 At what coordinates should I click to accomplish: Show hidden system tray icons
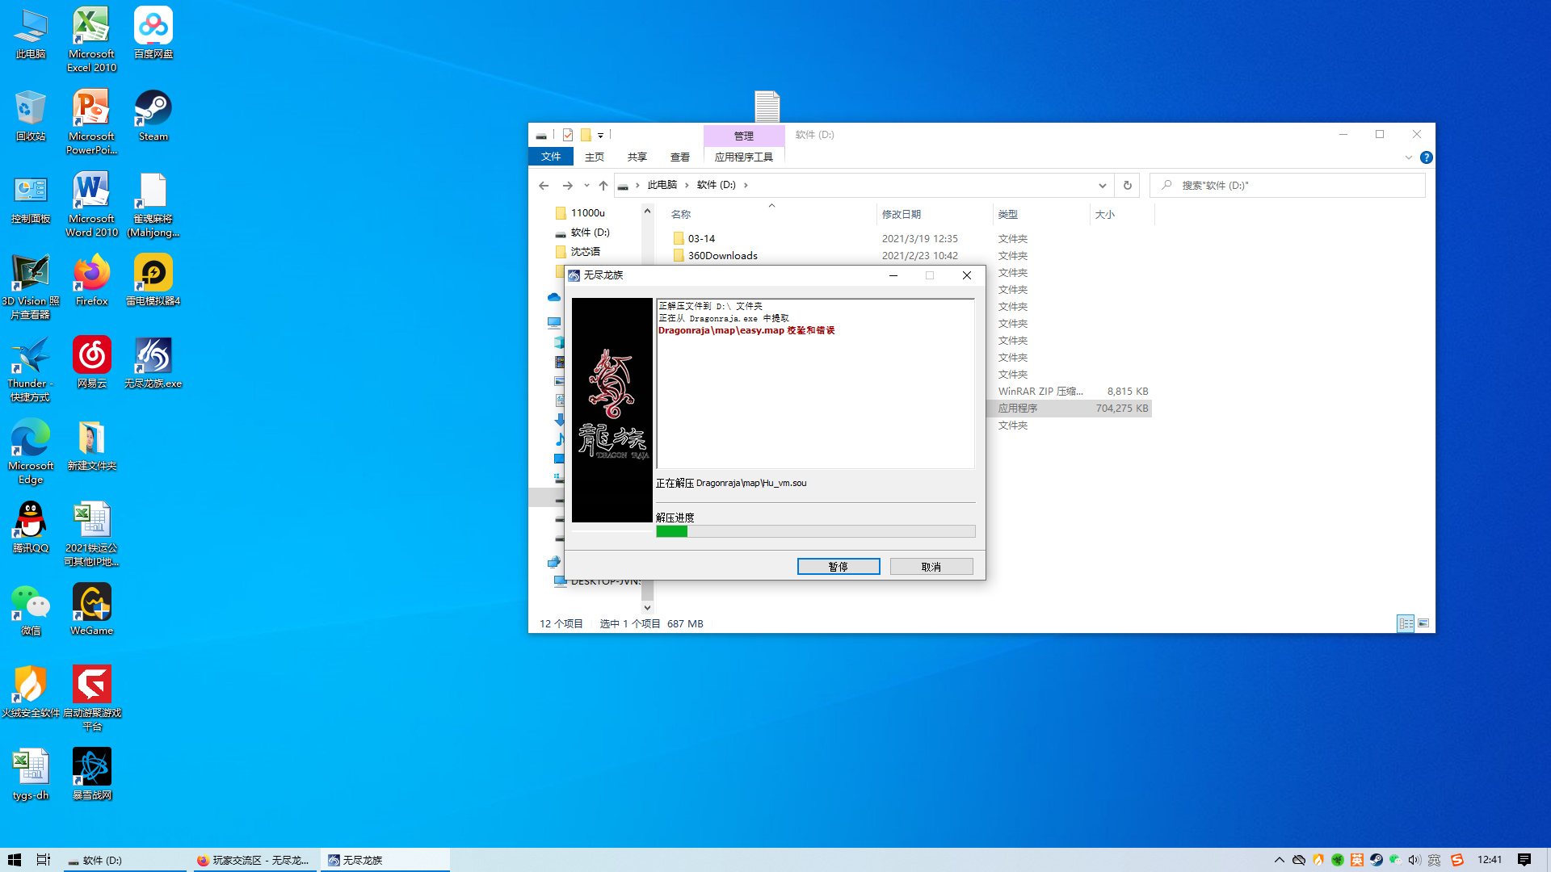pos(1280,860)
